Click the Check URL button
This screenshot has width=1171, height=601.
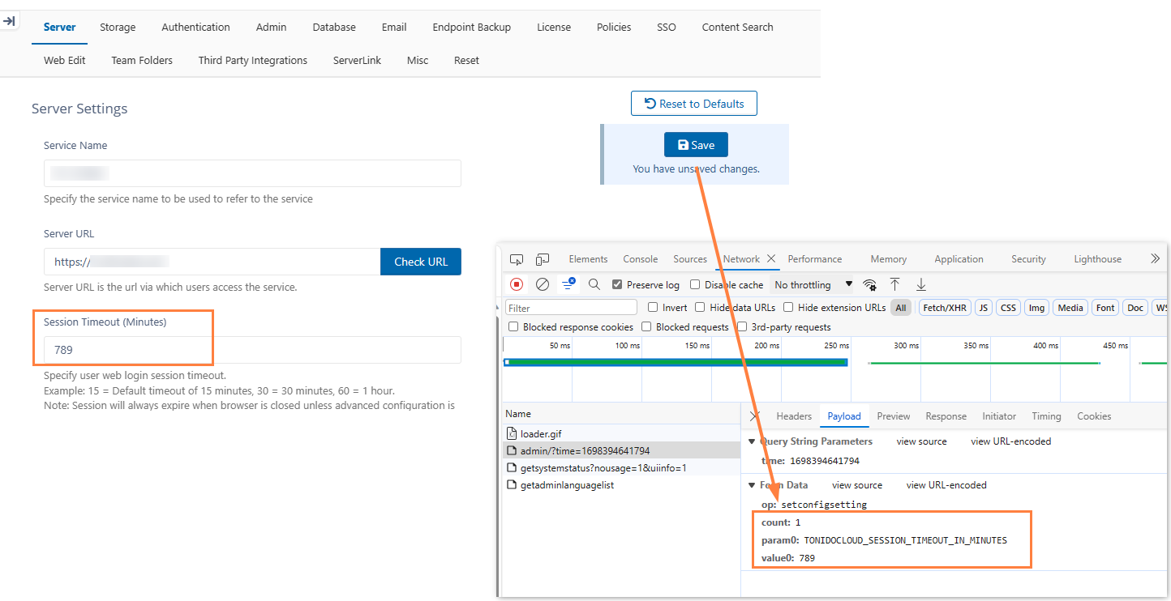pyautogui.click(x=420, y=262)
